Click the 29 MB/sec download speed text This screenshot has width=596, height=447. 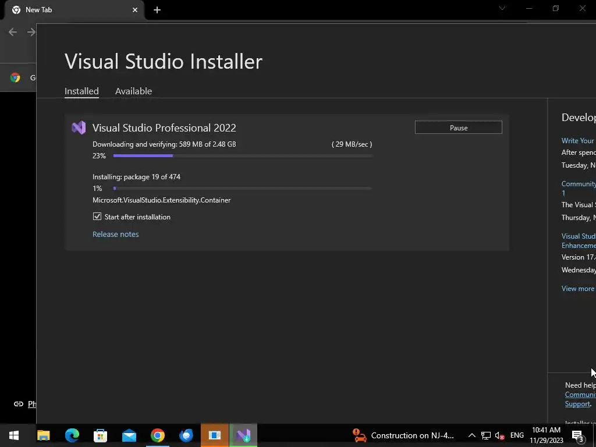coord(352,144)
